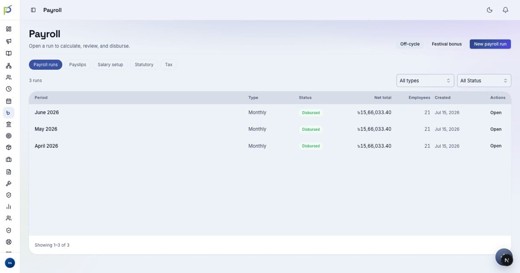Expand the All types filter dropdown

(x=425, y=81)
